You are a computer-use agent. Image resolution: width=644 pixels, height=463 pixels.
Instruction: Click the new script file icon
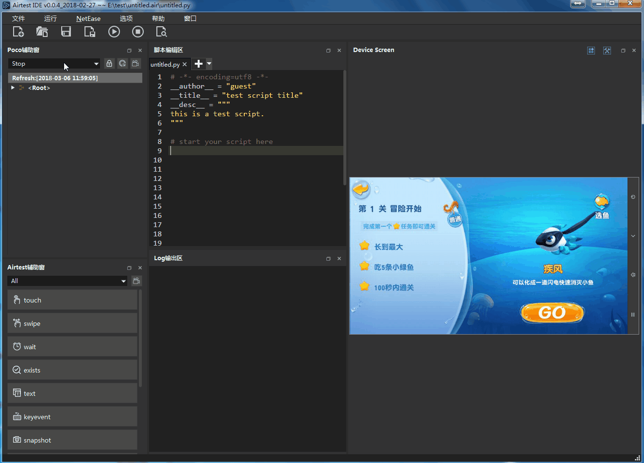(18, 32)
